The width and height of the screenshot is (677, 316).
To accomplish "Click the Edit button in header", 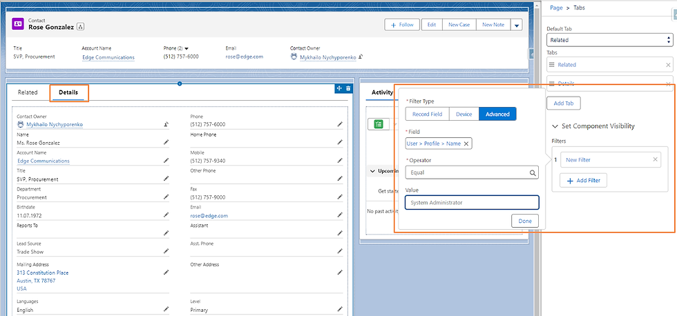I will tap(431, 25).
